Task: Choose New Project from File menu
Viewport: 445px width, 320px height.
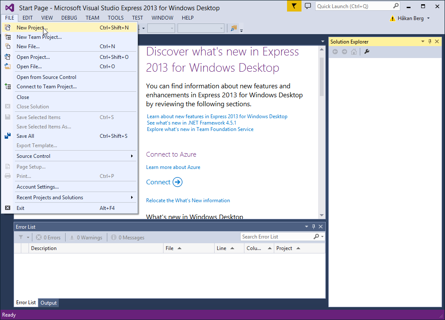Action: coord(69,28)
